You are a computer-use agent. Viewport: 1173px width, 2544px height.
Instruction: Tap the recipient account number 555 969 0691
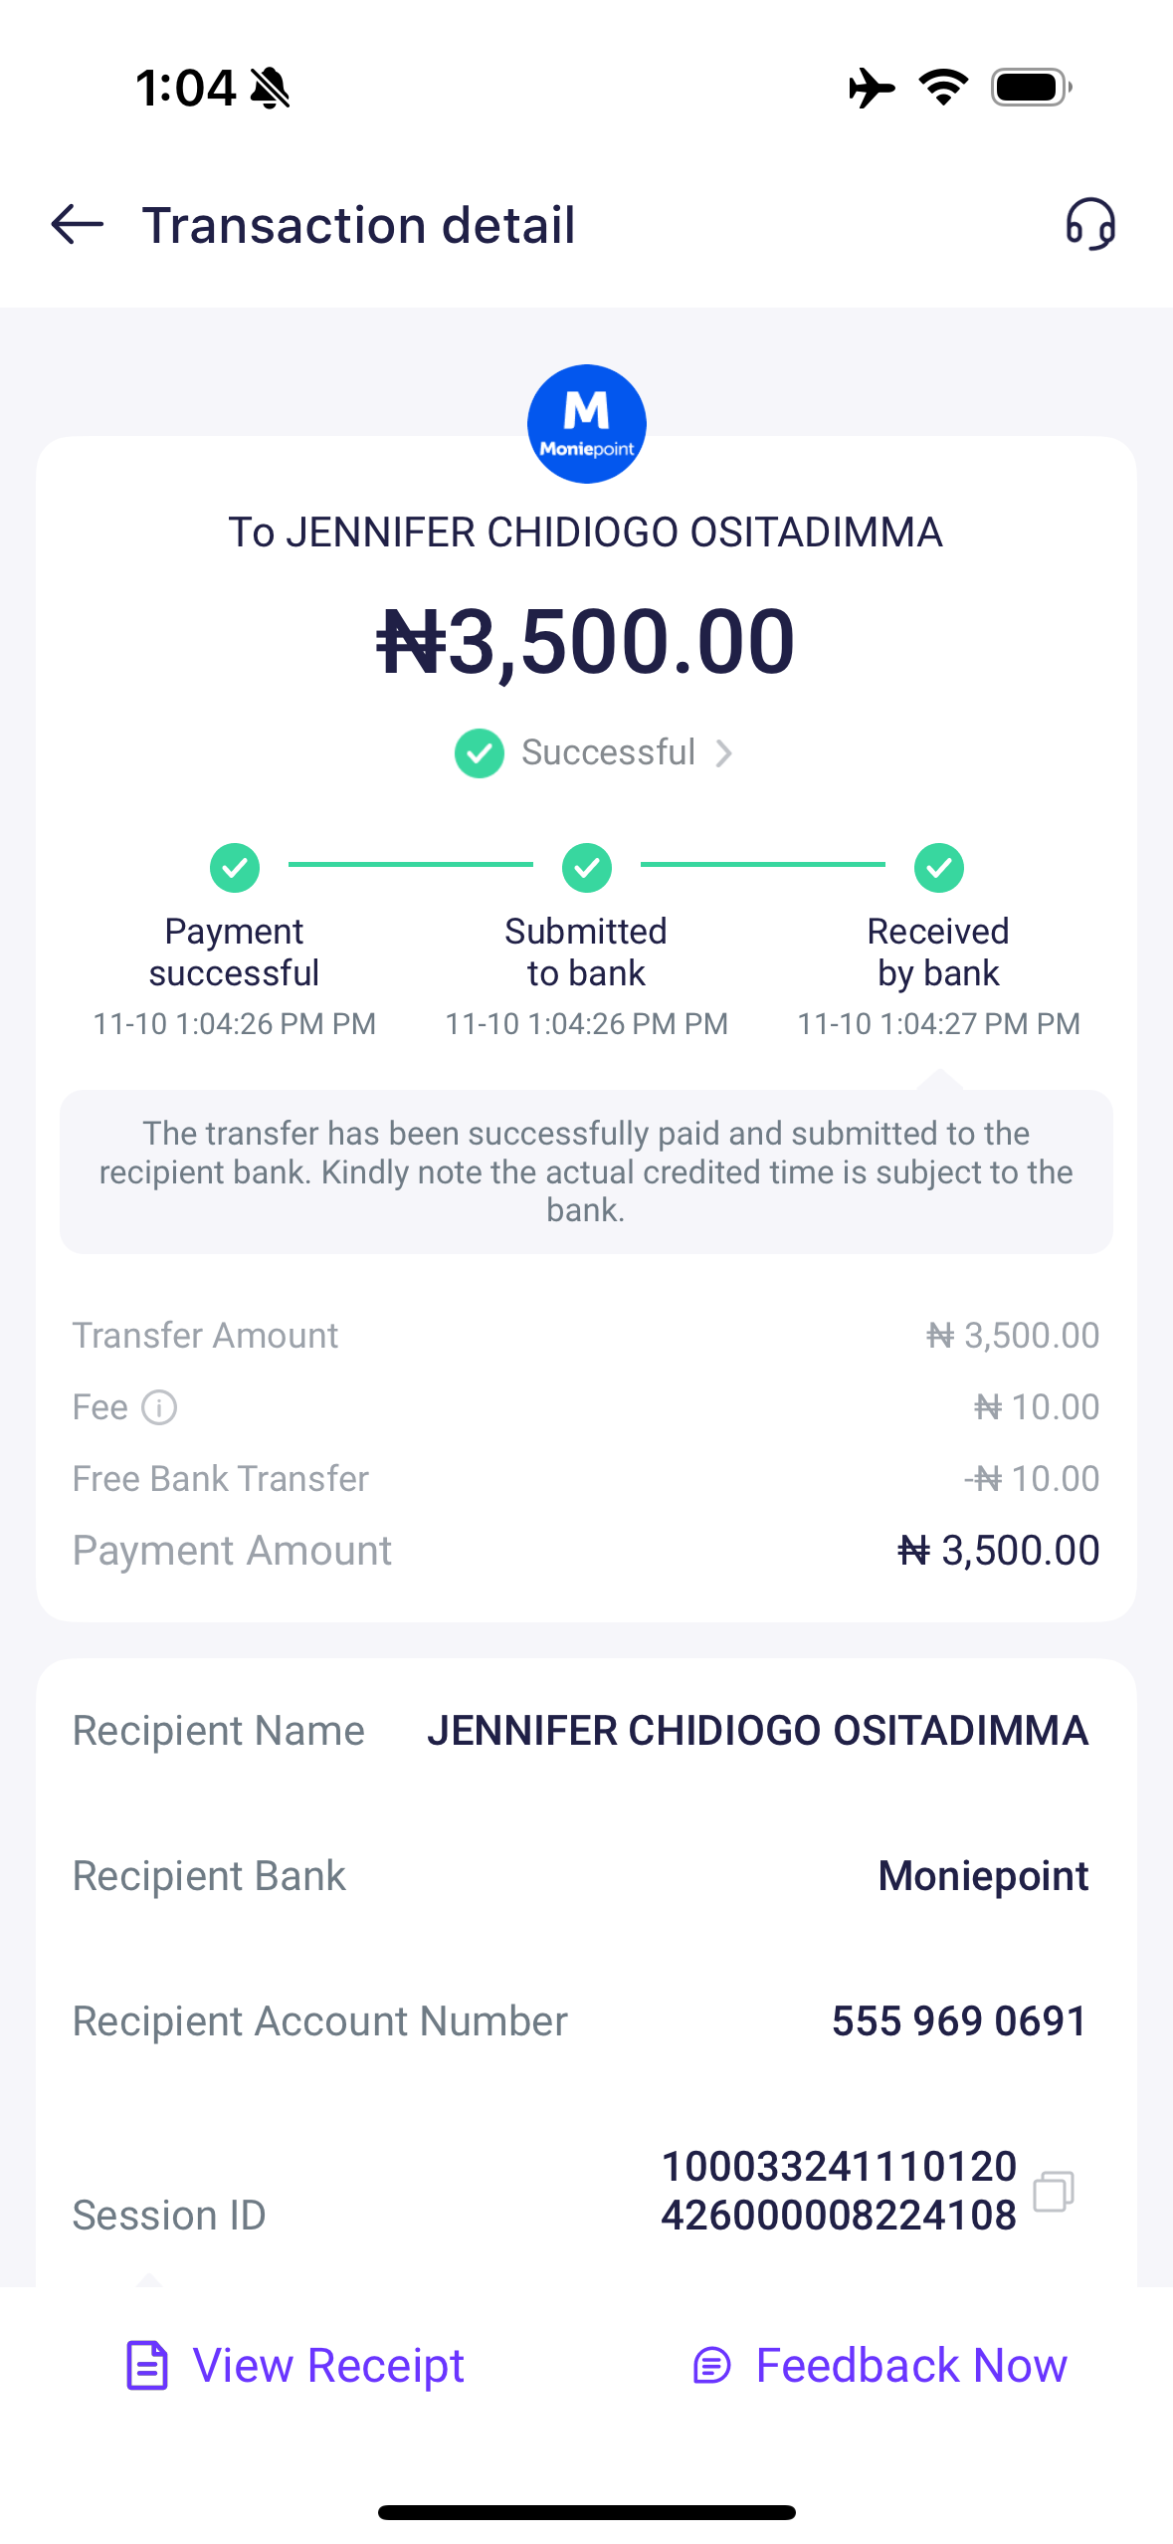click(x=959, y=2021)
